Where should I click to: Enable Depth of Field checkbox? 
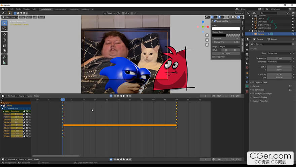[253, 82]
